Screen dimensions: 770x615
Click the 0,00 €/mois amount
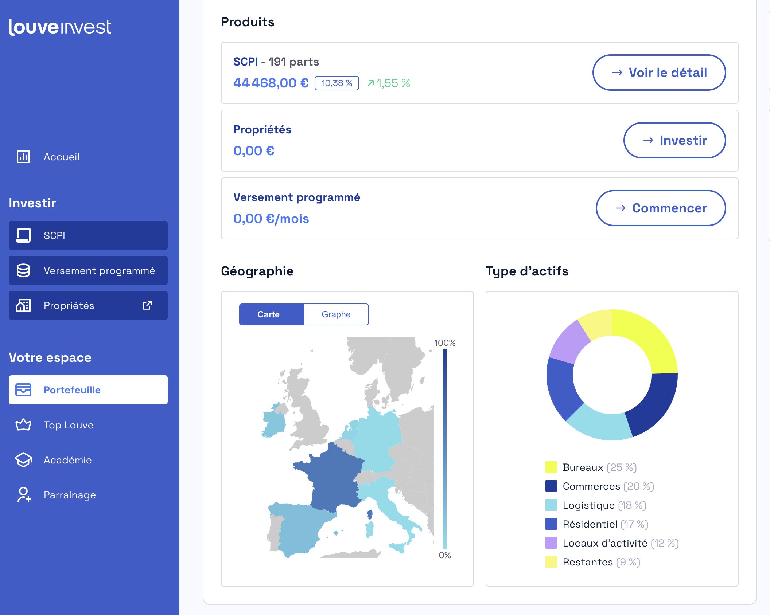click(271, 219)
